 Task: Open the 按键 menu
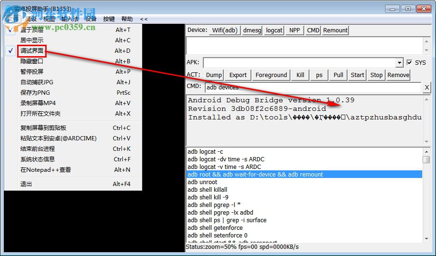pos(109,19)
